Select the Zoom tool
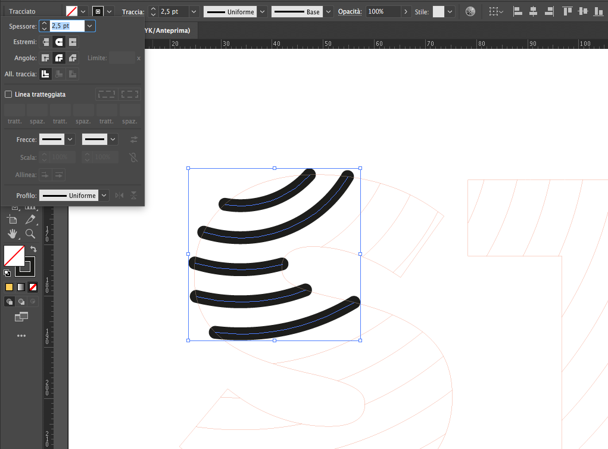Screen dimensions: 608x449 (x=30, y=234)
